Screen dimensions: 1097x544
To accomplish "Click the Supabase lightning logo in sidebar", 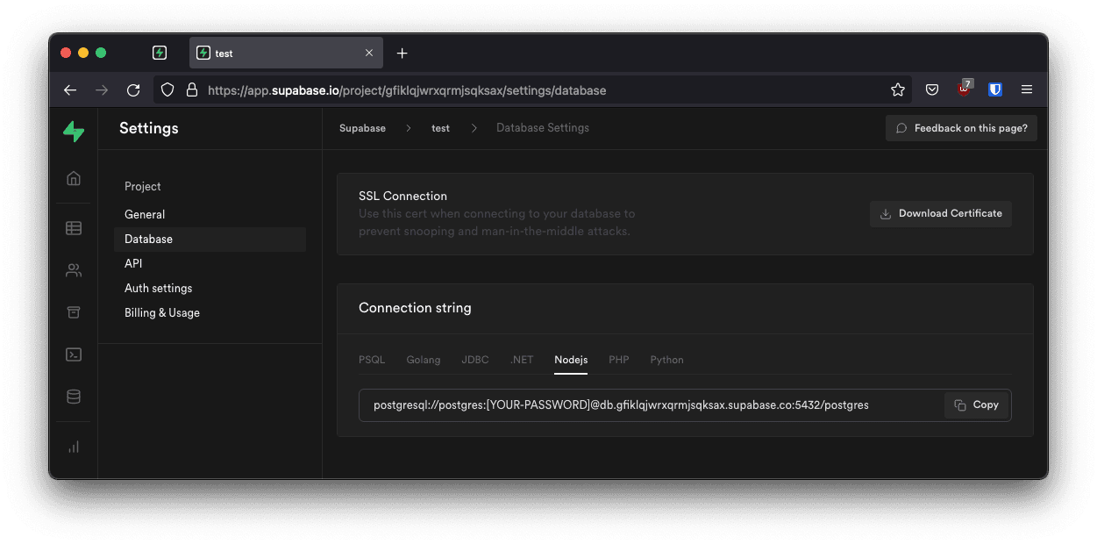I will tap(74, 132).
